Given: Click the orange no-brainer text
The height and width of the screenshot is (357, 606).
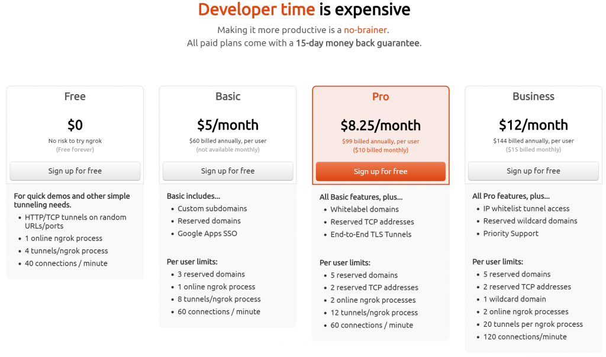Looking at the screenshot, I should [366, 30].
